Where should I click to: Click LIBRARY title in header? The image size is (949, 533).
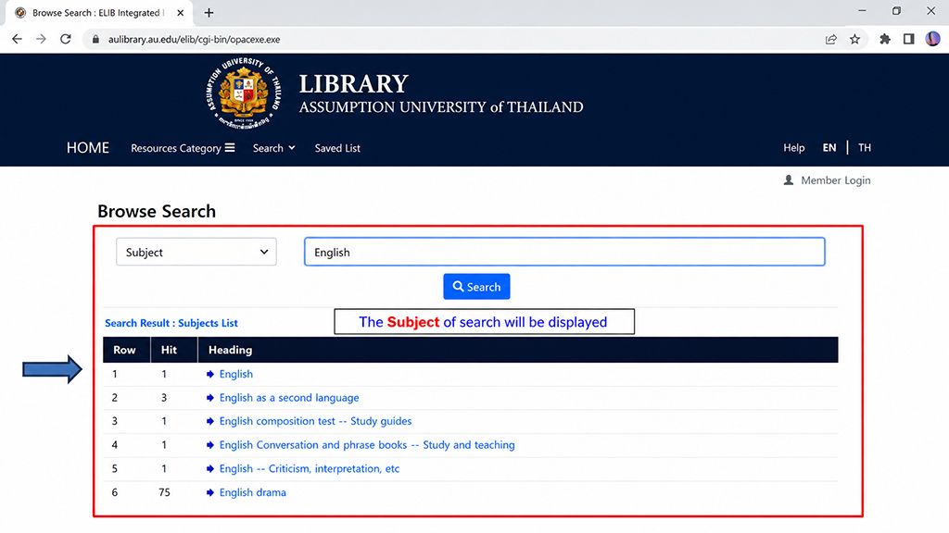[x=353, y=84]
